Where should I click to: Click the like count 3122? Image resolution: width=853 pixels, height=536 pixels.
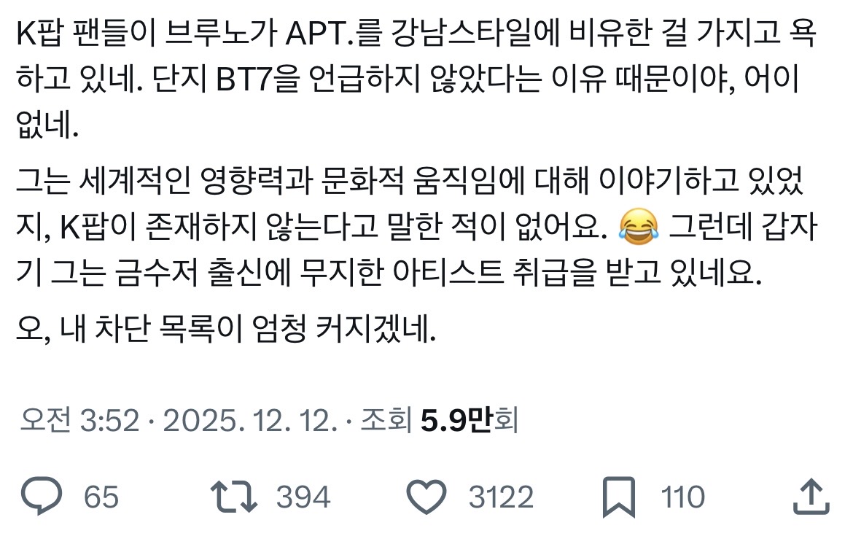(501, 497)
